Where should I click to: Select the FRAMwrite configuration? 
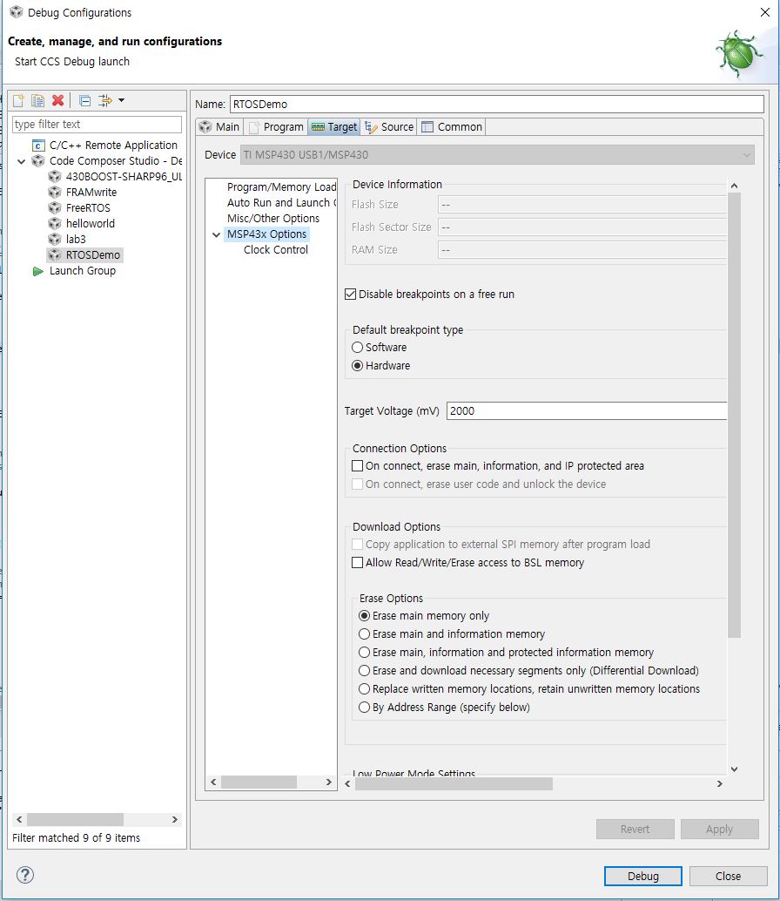[x=91, y=192]
